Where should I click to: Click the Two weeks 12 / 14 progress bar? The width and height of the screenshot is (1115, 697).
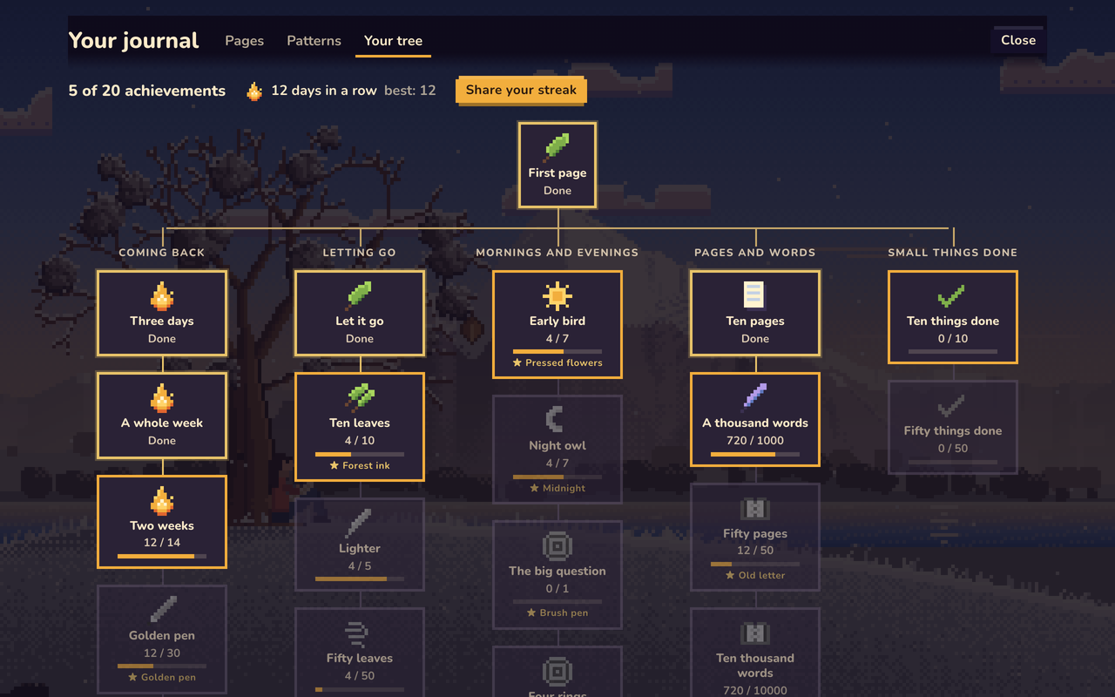point(162,557)
